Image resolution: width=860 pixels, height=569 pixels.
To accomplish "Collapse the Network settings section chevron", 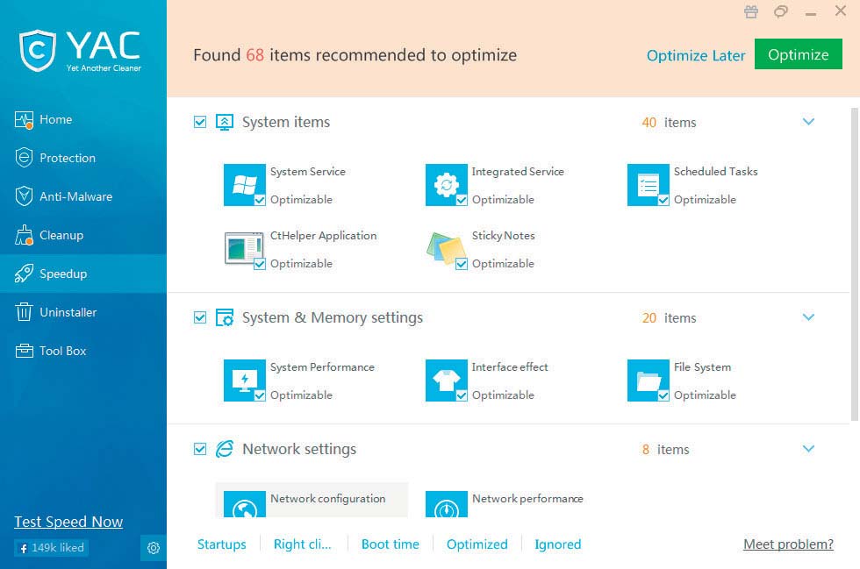I will point(808,449).
